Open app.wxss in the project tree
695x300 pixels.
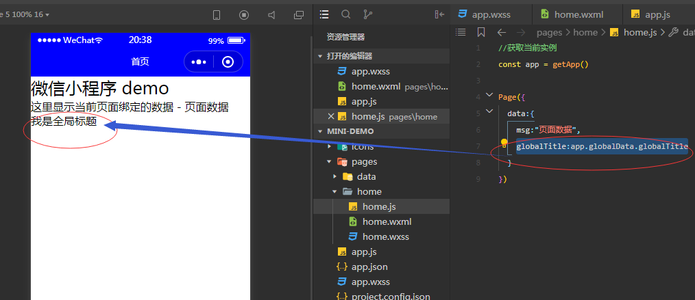click(371, 282)
